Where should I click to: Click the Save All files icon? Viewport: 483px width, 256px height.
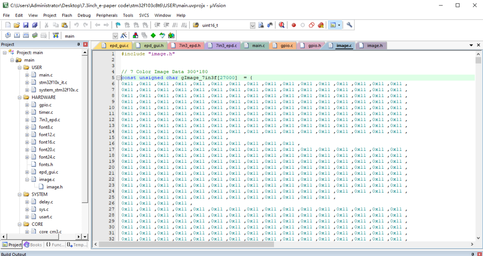(34, 25)
